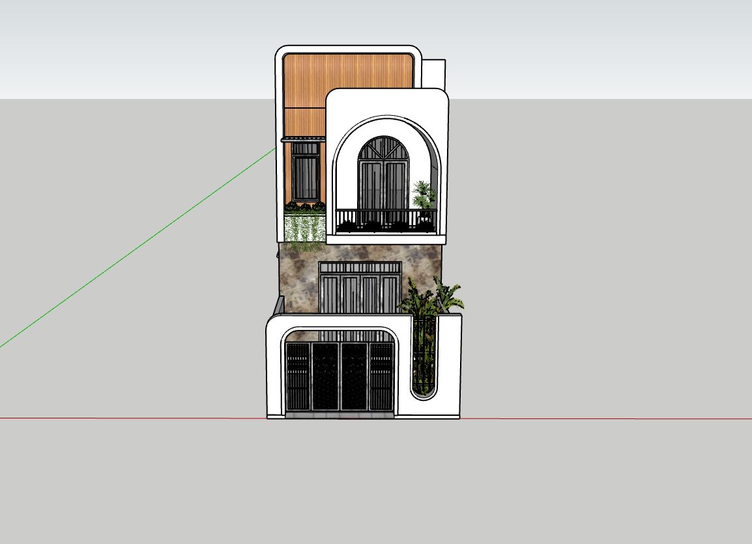The height and width of the screenshot is (544, 752).
Task: Click the green axis line
Action: click(137, 248)
